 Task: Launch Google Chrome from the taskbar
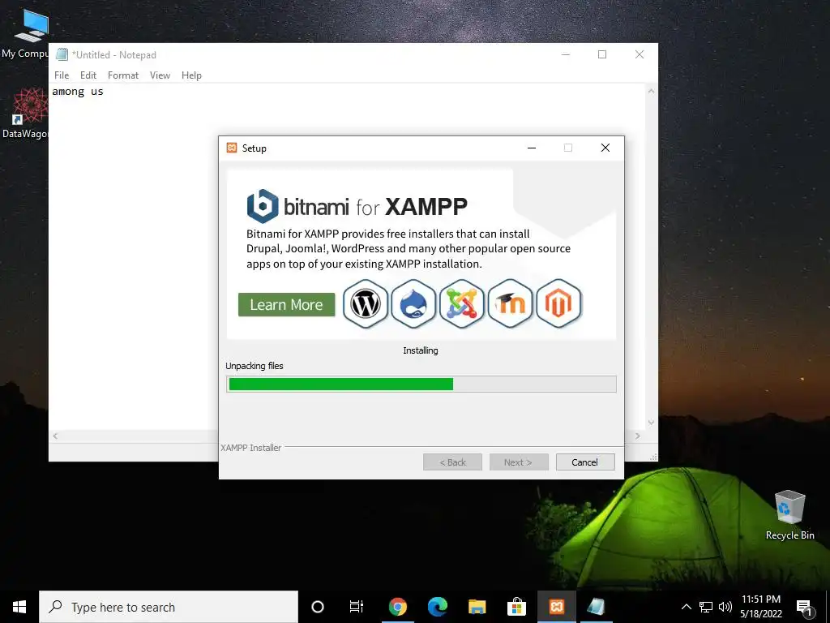click(x=397, y=607)
